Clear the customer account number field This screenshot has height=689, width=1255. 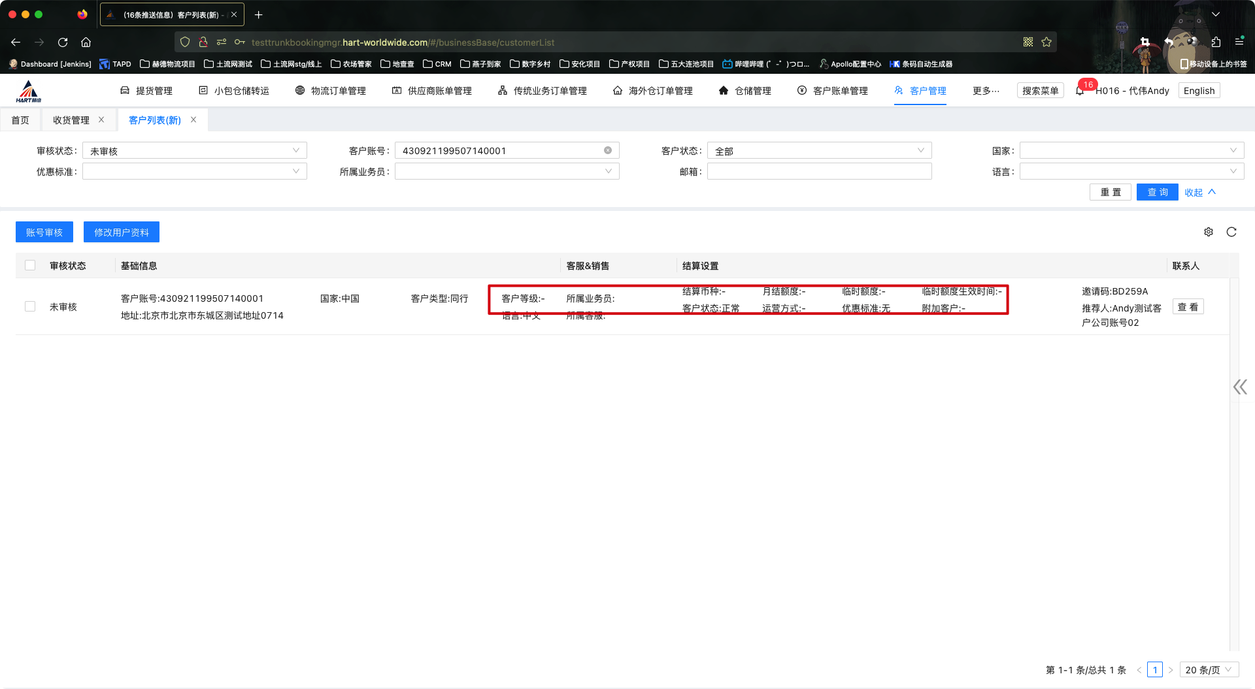pyautogui.click(x=608, y=150)
